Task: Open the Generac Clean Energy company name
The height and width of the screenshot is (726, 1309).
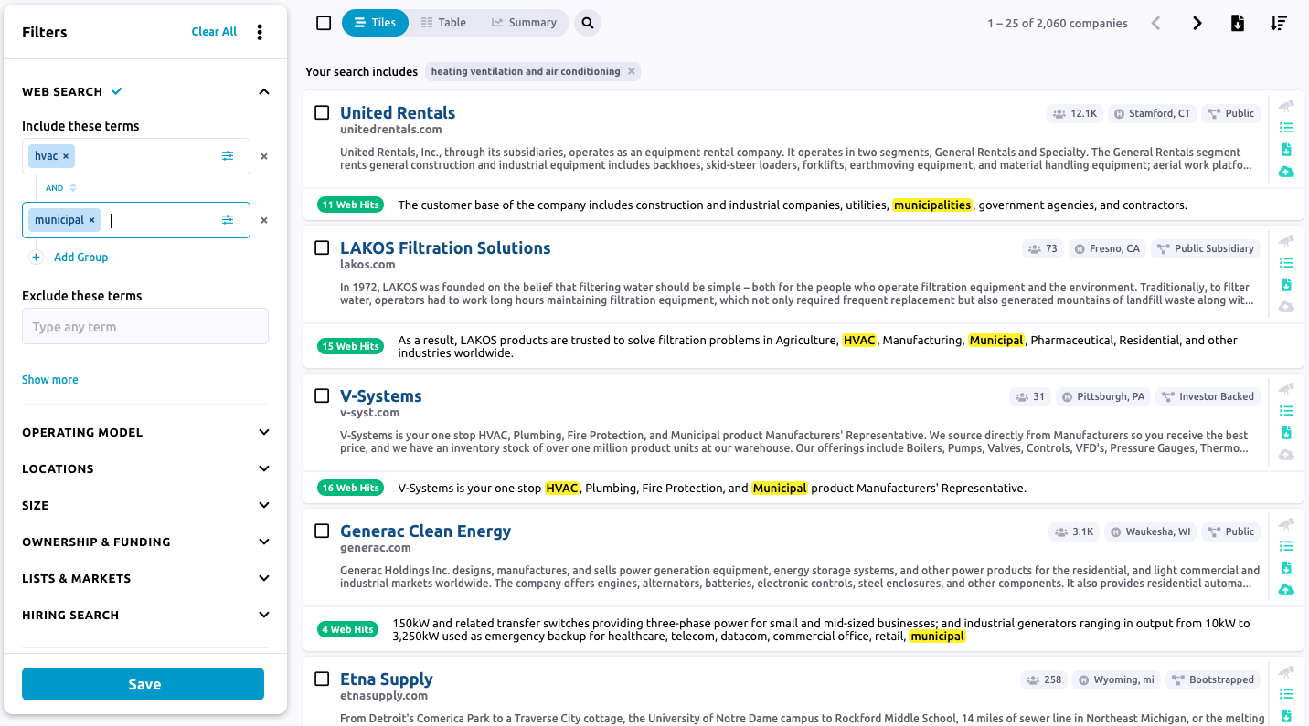Action: pos(426,531)
